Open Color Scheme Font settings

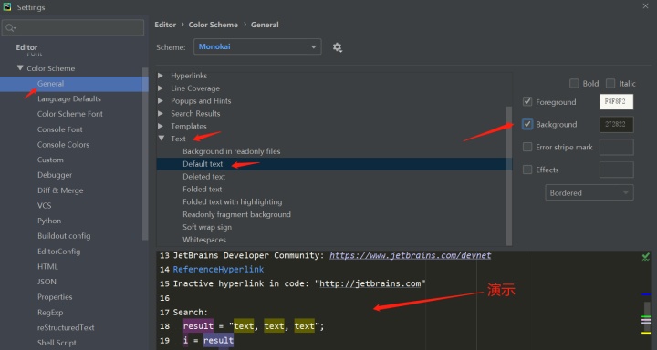pyautogui.click(x=70, y=114)
